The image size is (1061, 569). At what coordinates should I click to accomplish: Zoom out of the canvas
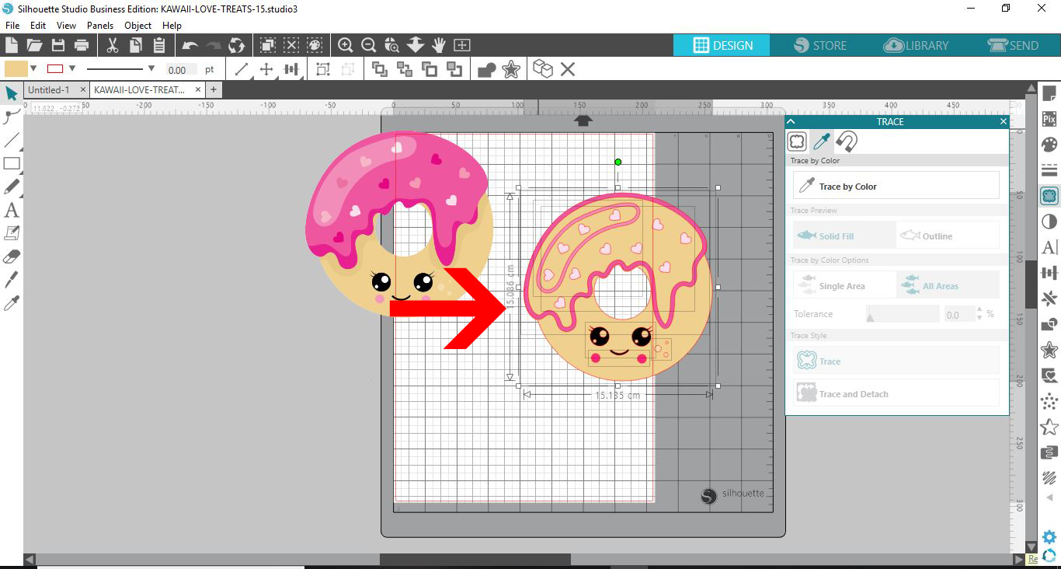(369, 45)
